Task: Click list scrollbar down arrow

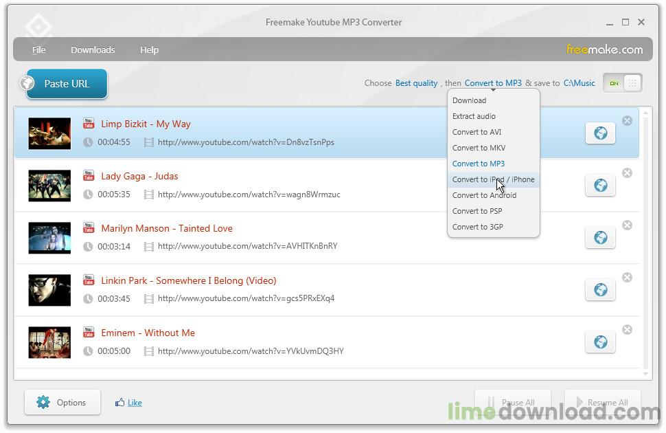Action: coord(645,374)
